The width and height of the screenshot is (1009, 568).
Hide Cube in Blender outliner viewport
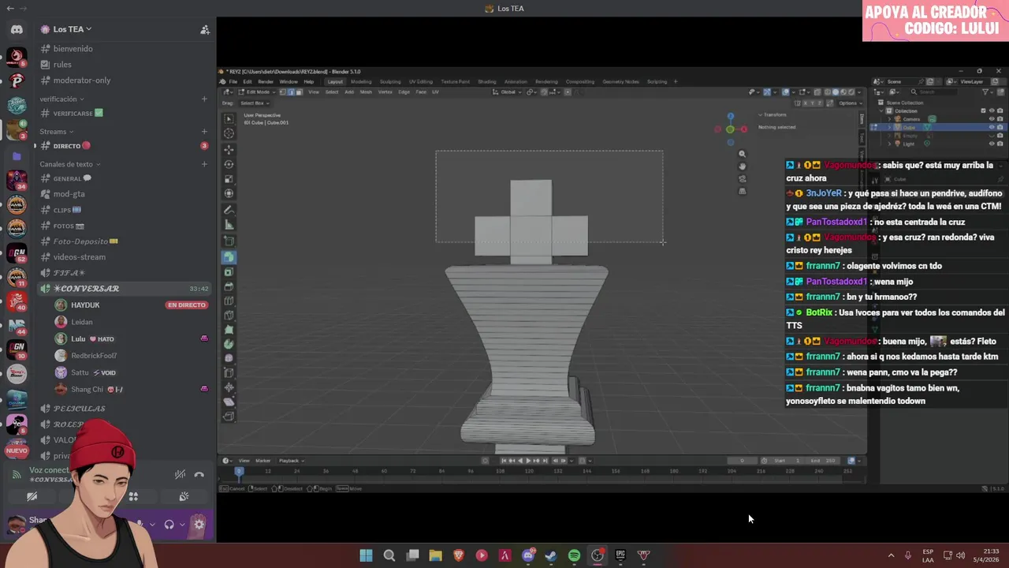[992, 127]
